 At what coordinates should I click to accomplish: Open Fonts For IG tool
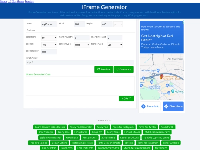(167, 127)
